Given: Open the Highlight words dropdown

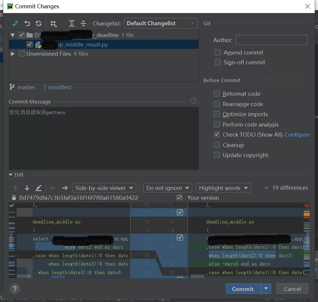Looking at the screenshot, I should [223, 188].
